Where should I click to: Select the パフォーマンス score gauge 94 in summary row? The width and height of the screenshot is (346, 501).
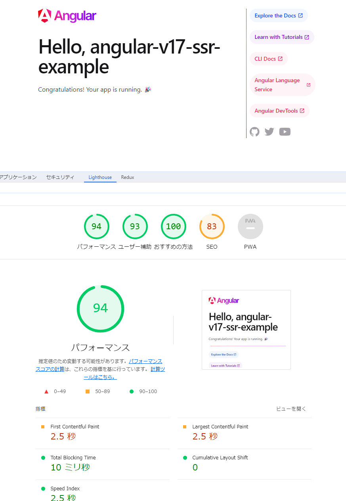(x=97, y=227)
